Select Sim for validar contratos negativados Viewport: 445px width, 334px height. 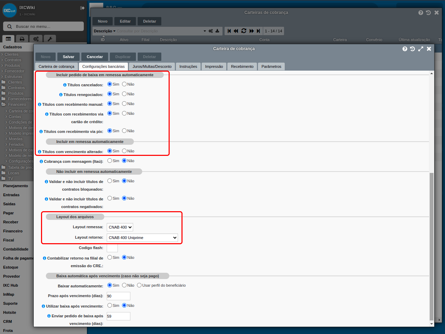pyautogui.click(x=110, y=198)
